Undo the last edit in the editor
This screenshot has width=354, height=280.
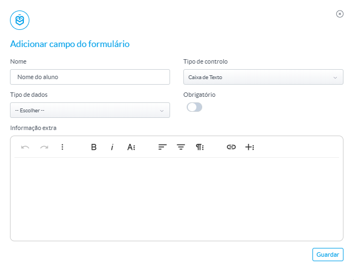point(25,147)
